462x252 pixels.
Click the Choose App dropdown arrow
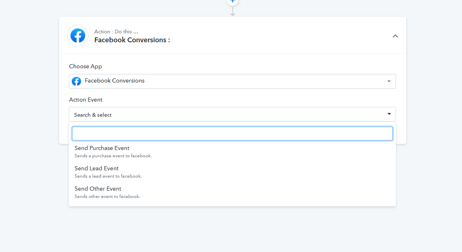[x=389, y=81]
